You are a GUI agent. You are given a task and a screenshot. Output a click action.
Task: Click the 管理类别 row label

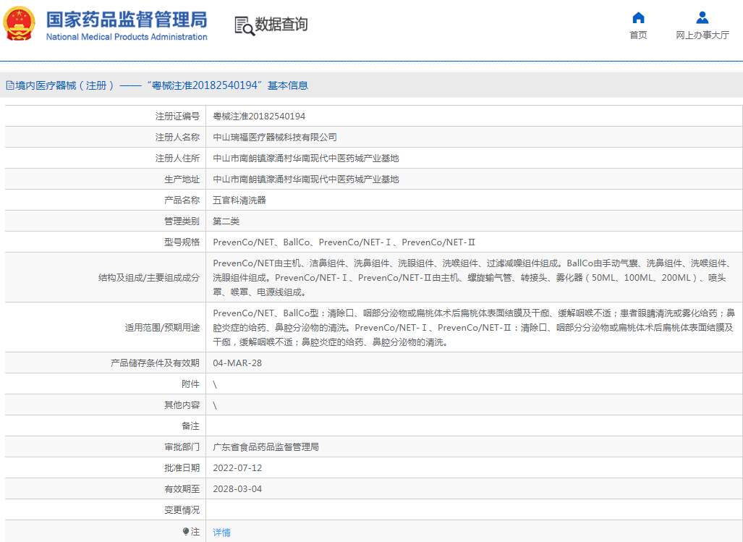[x=182, y=221]
